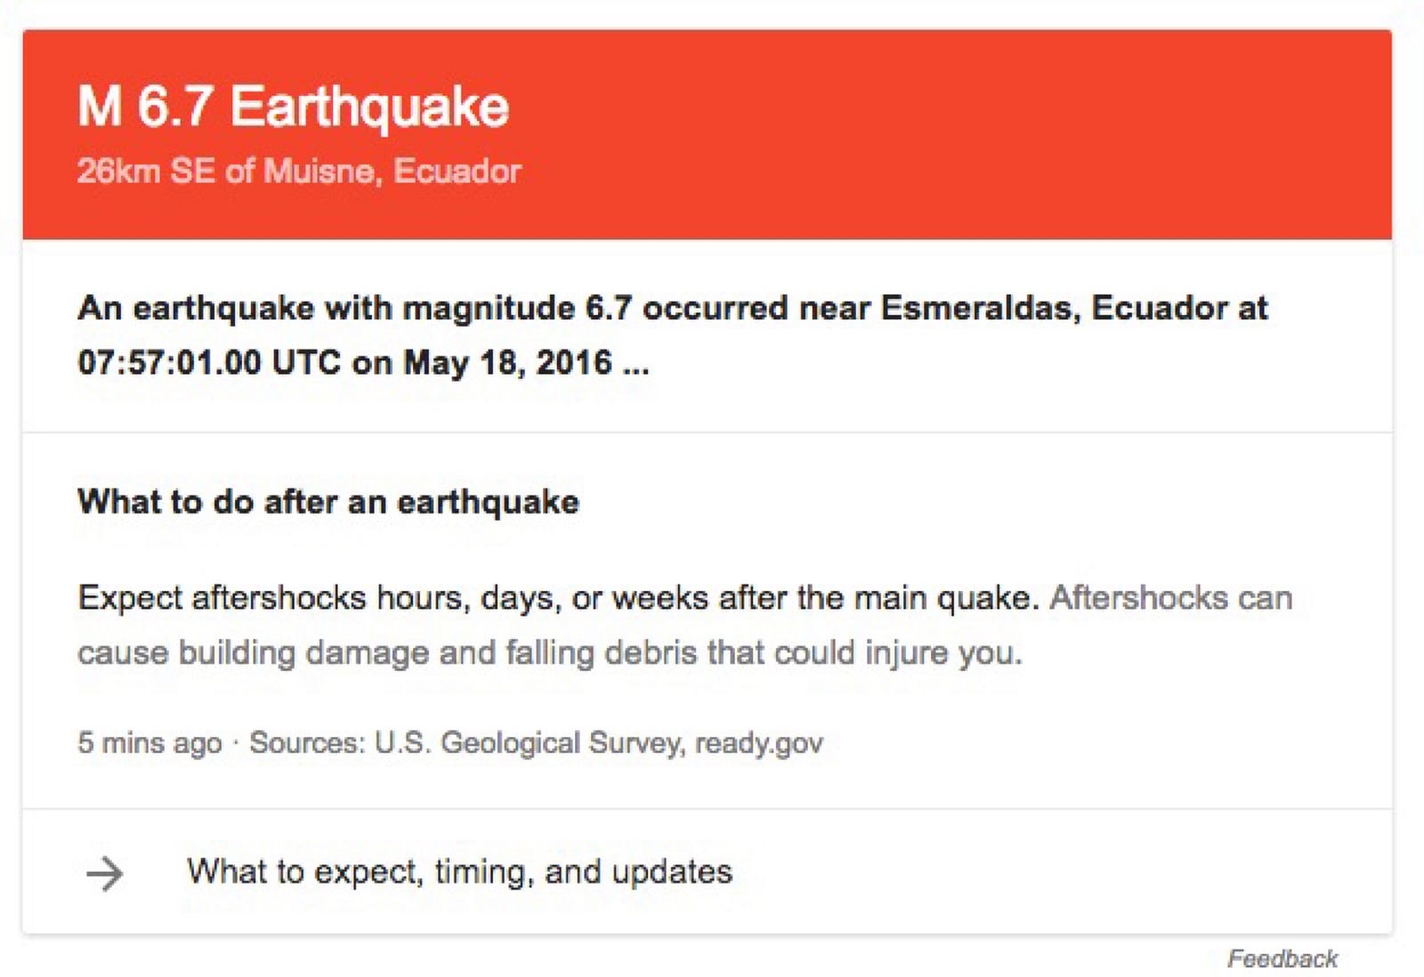This screenshot has height=977, width=1424.
Task: Click the right arrow icon
Action: pyautogui.click(x=105, y=873)
